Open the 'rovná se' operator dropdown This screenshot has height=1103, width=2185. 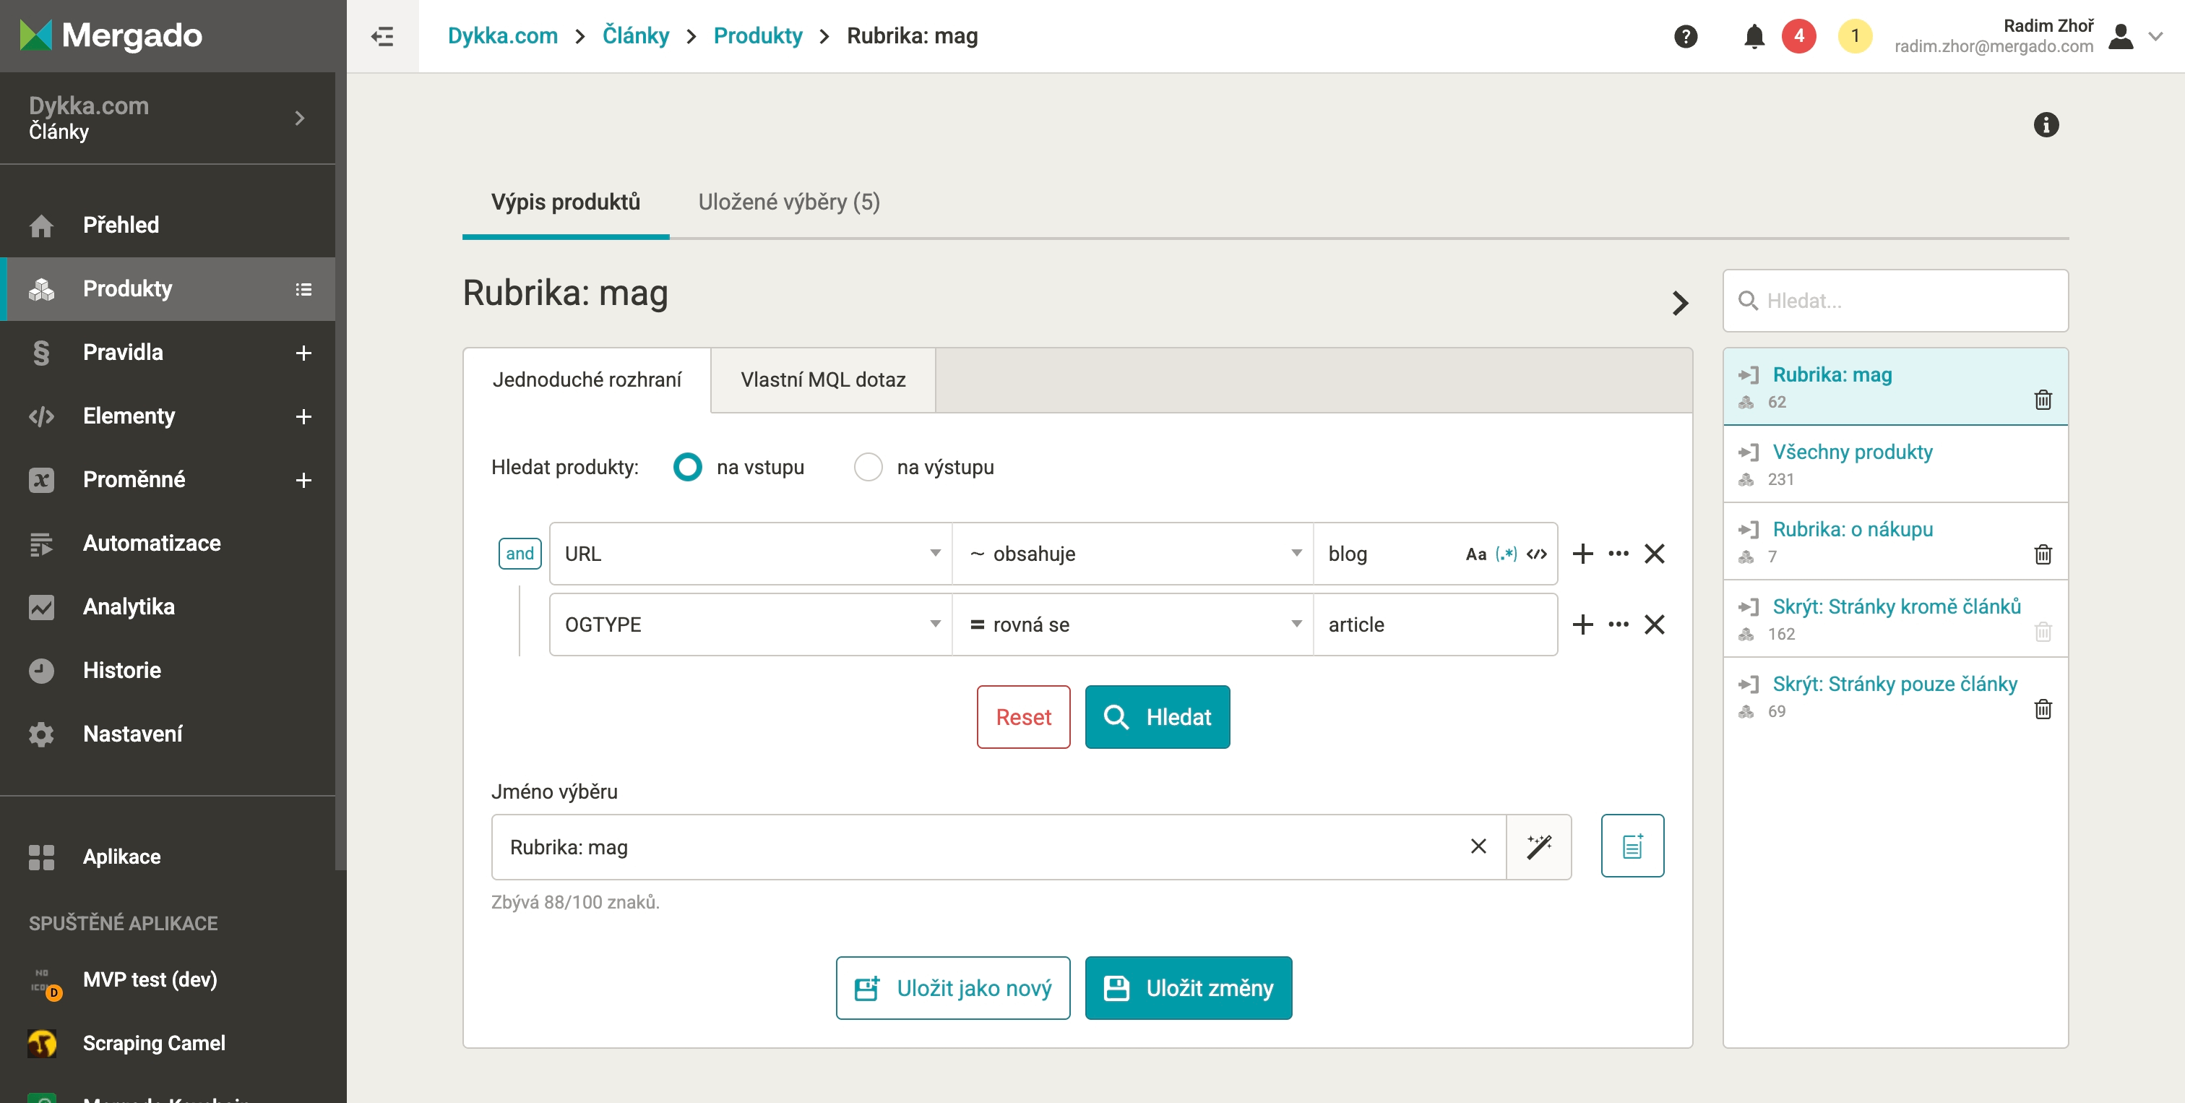[x=1132, y=625]
